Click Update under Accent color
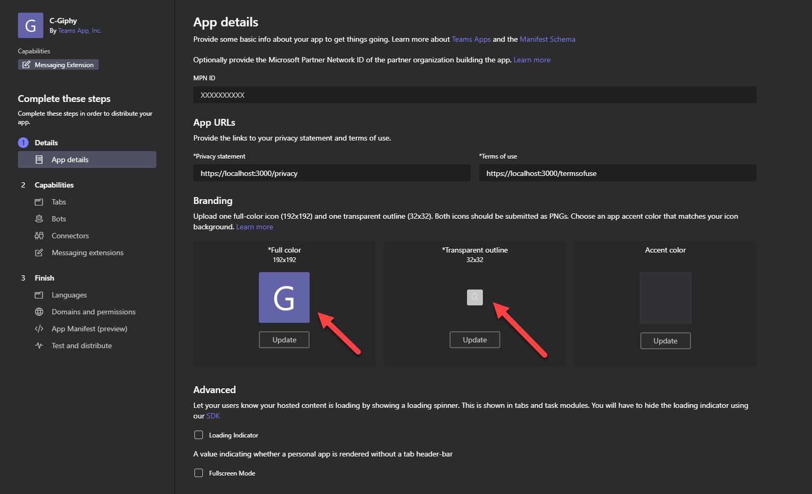812x494 pixels. point(666,341)
